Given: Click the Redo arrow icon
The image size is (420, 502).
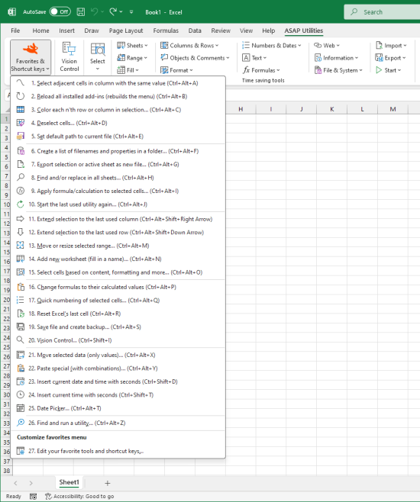Looking at the screenshot, I should 113,12.
